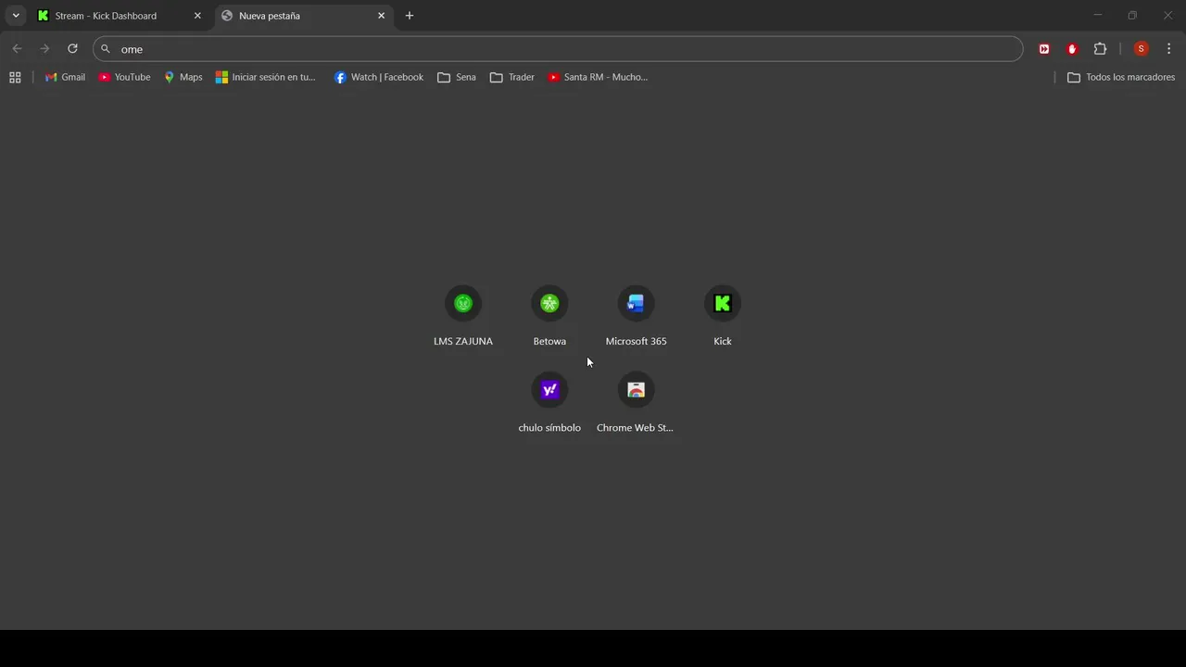Screen dimensions: 1186x667
Task: Restore down the Chrome window
Action: tap(1132, 15)
